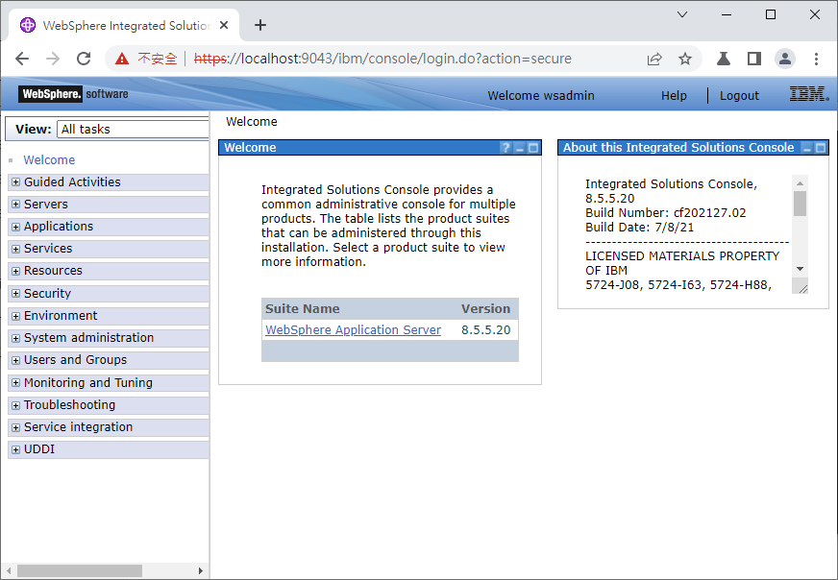
Task: Close the WebSphere Integrated Solutions tab
Action: [x=224, y=25]
